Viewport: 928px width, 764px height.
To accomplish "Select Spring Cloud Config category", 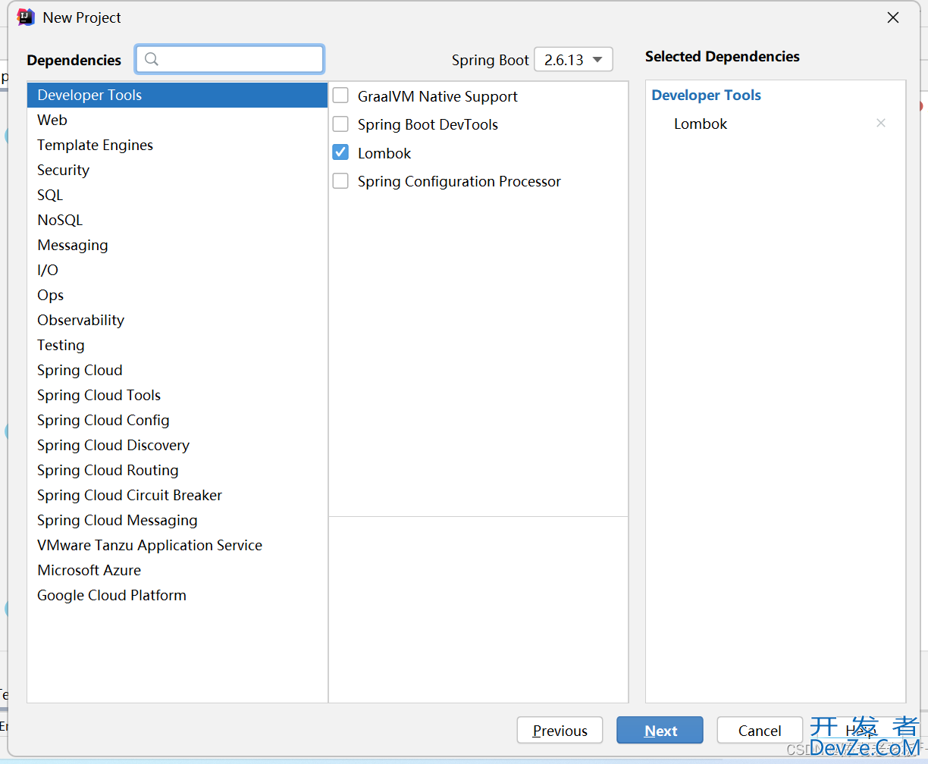I will point(177,420).
